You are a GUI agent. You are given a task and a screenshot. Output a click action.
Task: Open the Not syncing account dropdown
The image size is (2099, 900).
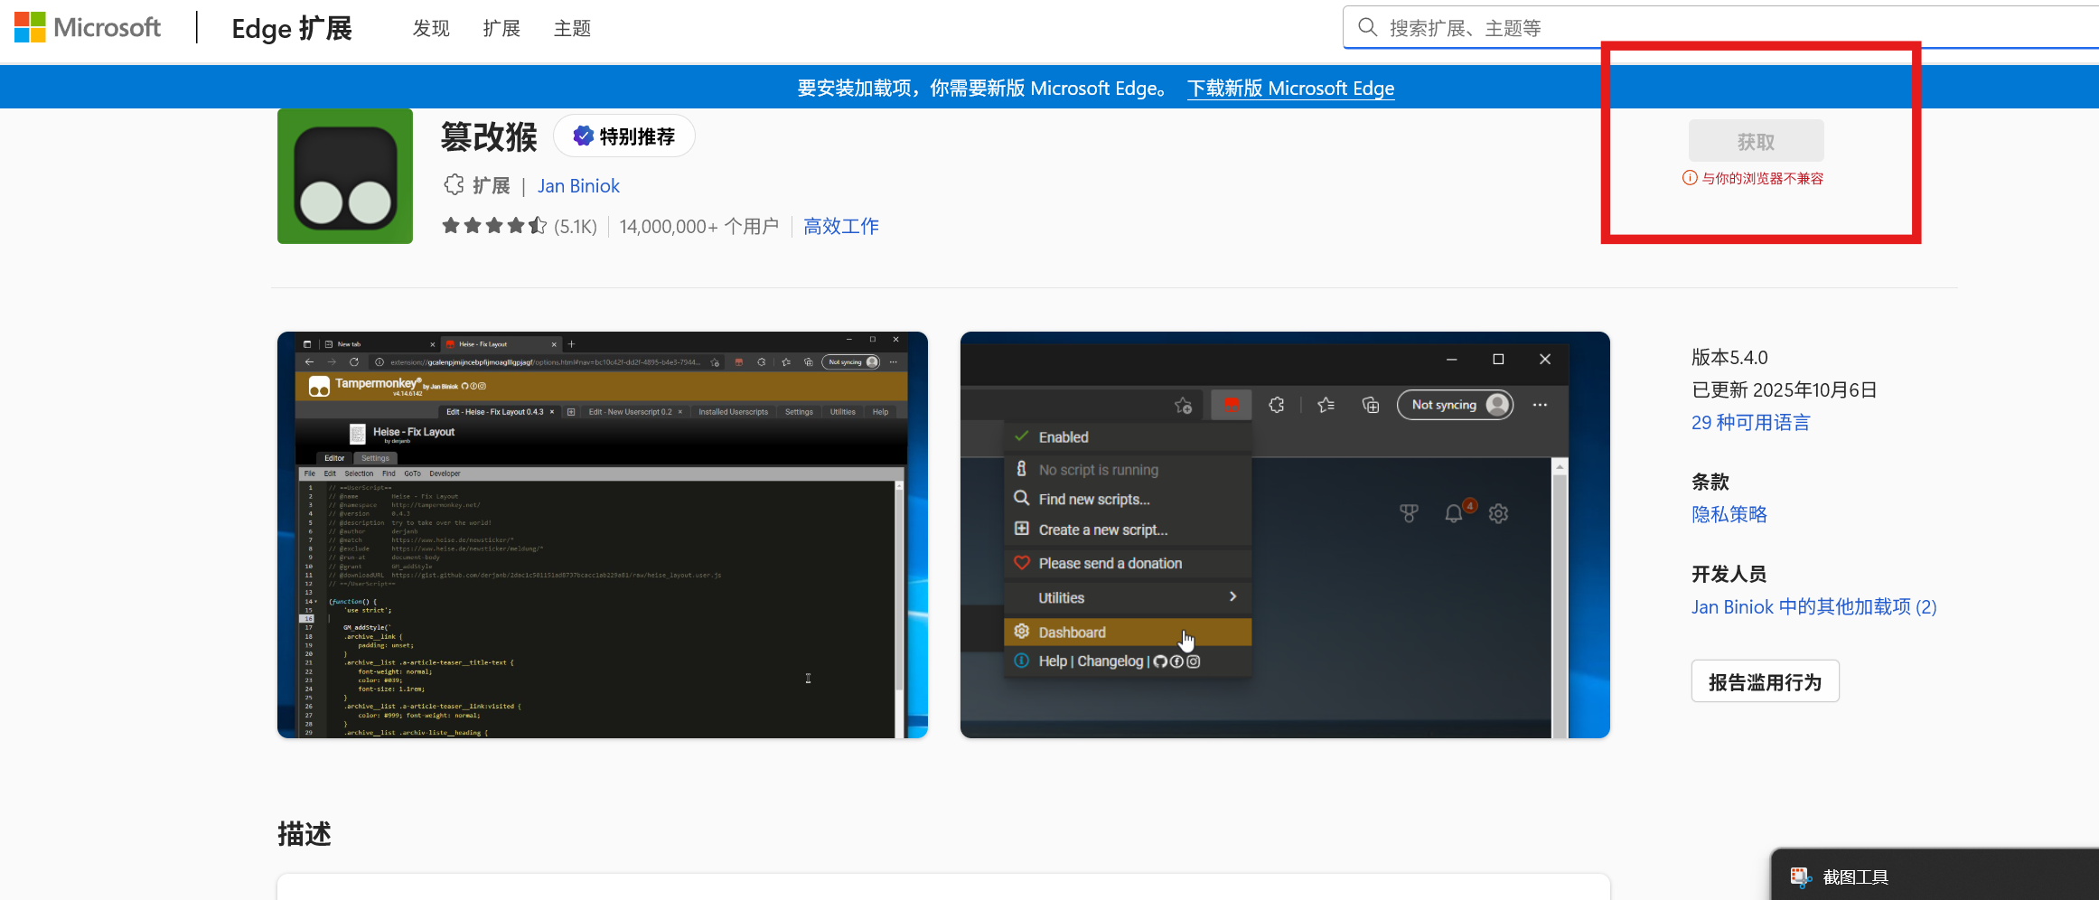[x=1454, y=405]
